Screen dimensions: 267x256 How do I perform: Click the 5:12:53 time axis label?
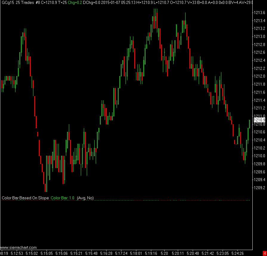coord(17,253)
